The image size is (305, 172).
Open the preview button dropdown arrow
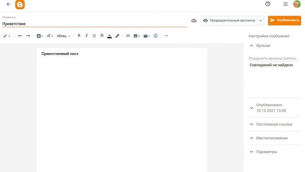pos(261,21)
